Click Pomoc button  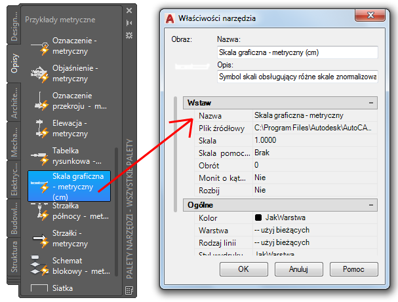(354, 269)
